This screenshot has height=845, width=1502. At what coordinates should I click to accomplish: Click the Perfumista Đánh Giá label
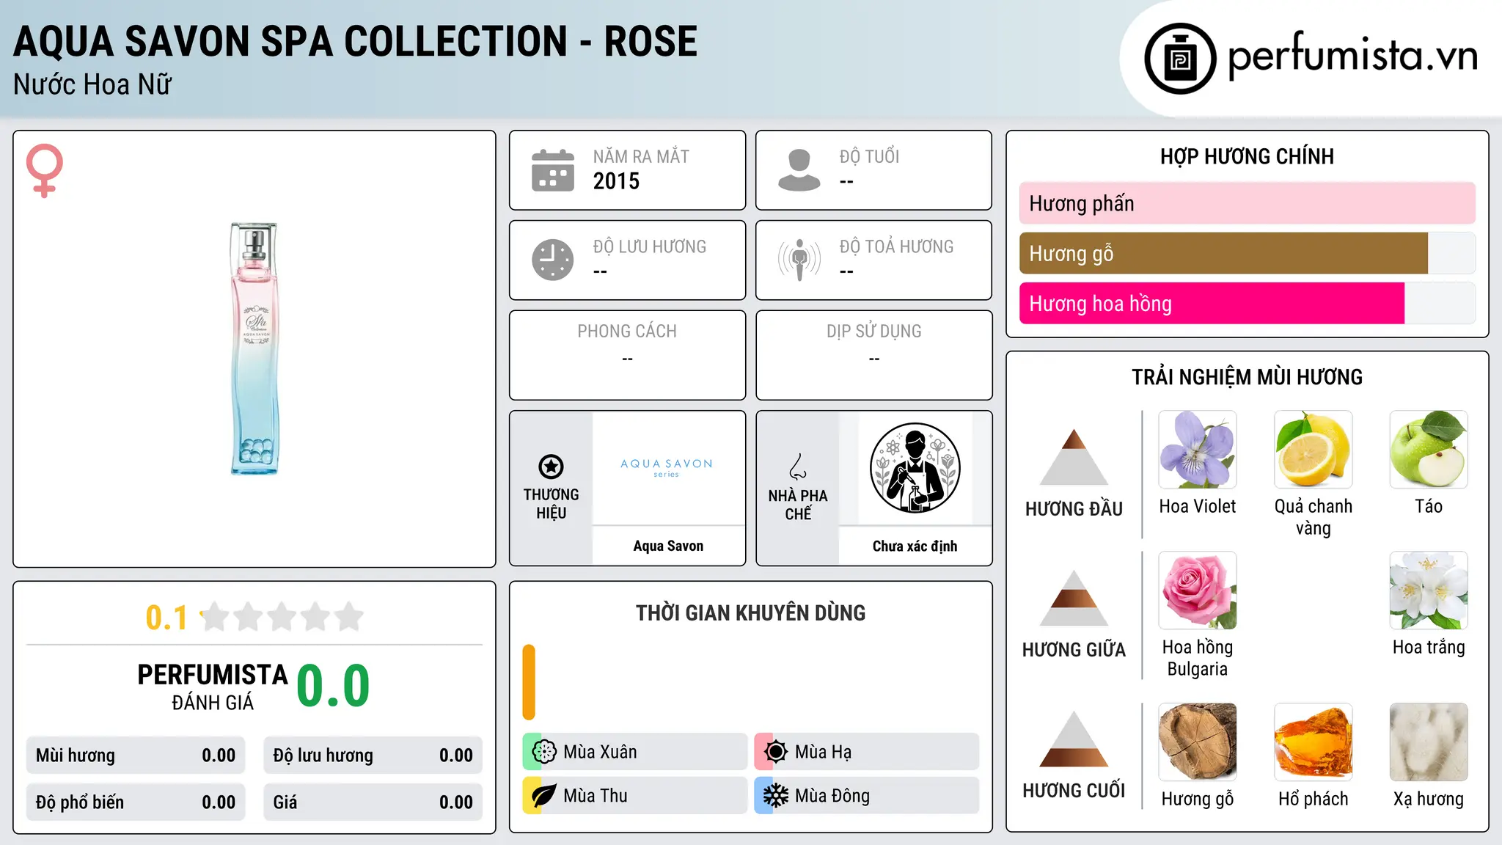coord(213,687)
